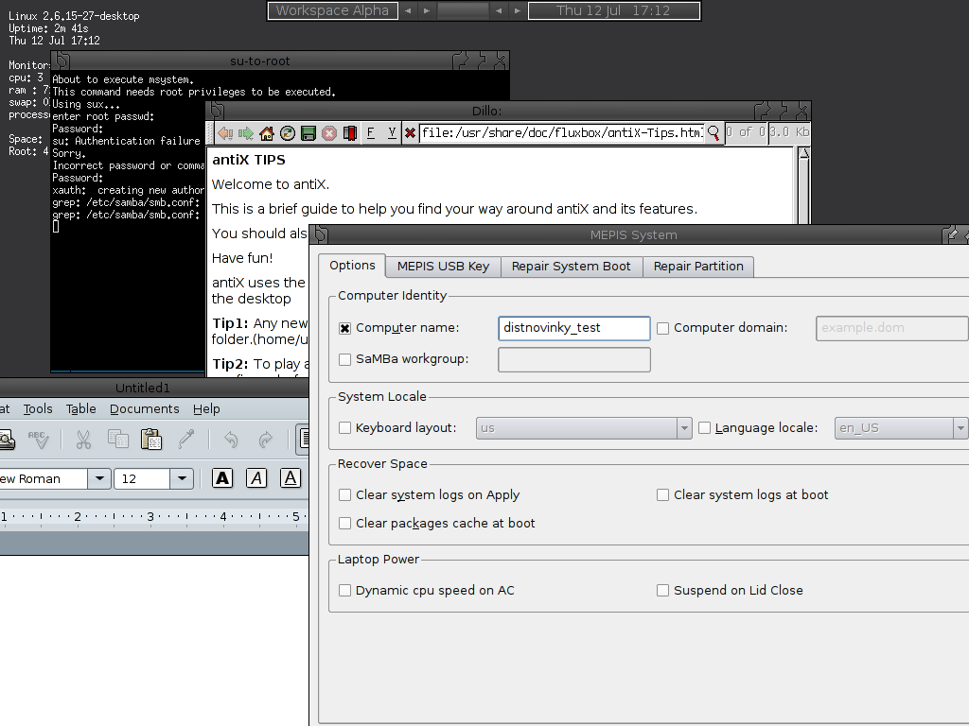Switch to previous workspace arrow

408,10
